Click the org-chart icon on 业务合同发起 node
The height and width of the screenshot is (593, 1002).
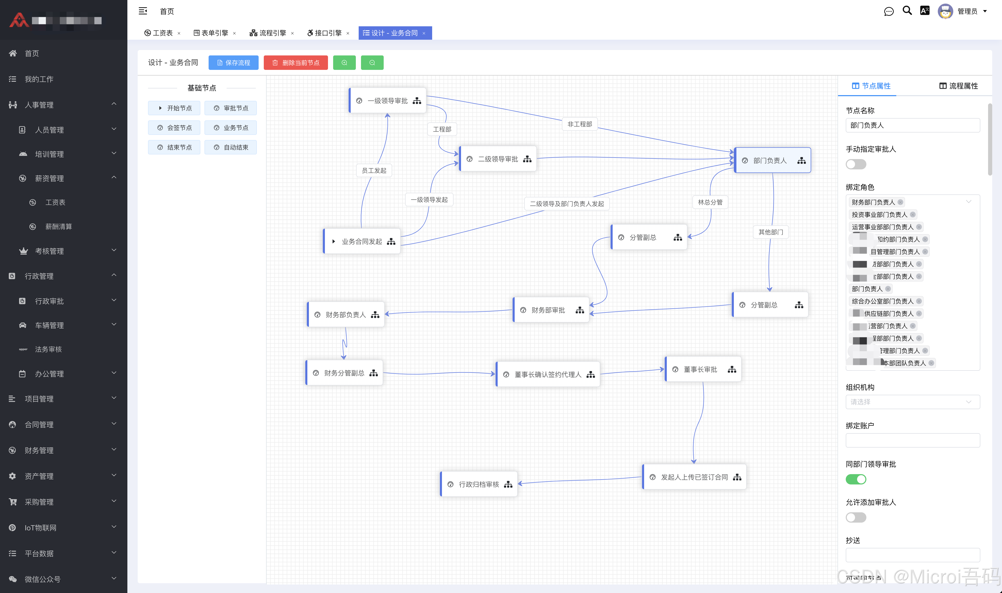click(391, 241)
